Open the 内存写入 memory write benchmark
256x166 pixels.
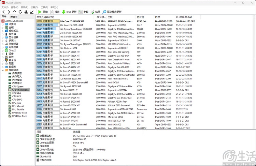tap(15, 77)
